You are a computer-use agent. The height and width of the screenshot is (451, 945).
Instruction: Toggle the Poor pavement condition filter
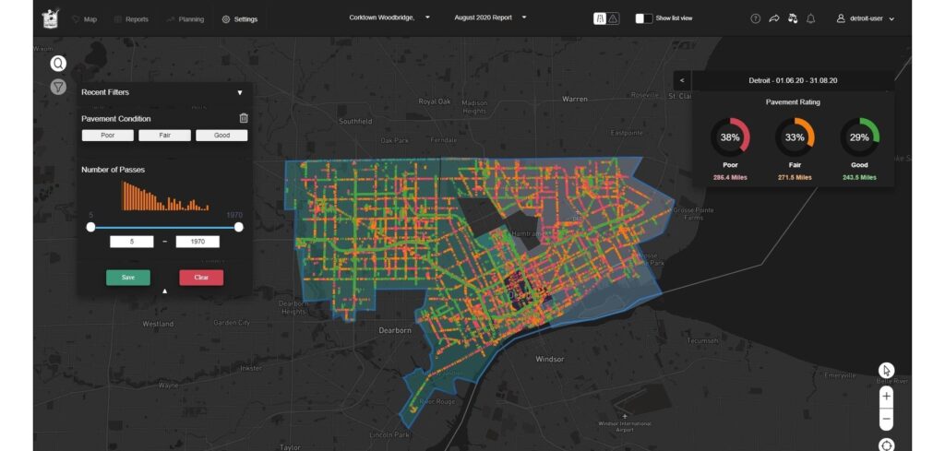click(107, 135)
